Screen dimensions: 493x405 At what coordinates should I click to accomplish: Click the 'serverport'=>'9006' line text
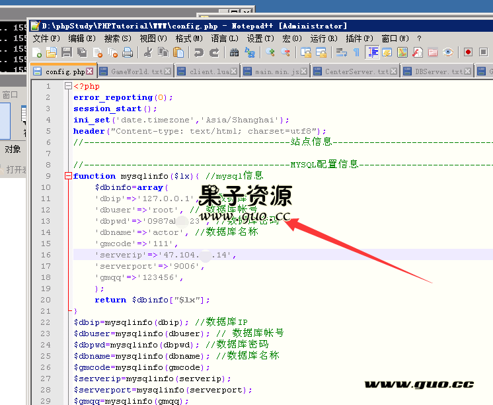tap(149, 267)
